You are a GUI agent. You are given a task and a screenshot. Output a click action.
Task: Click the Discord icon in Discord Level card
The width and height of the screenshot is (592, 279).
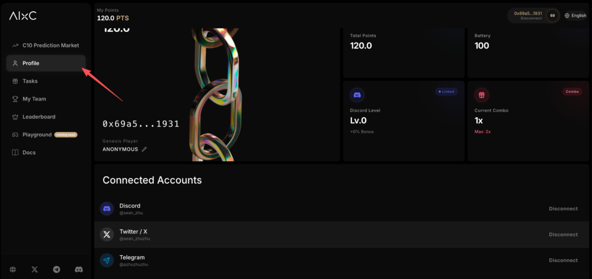357,95
